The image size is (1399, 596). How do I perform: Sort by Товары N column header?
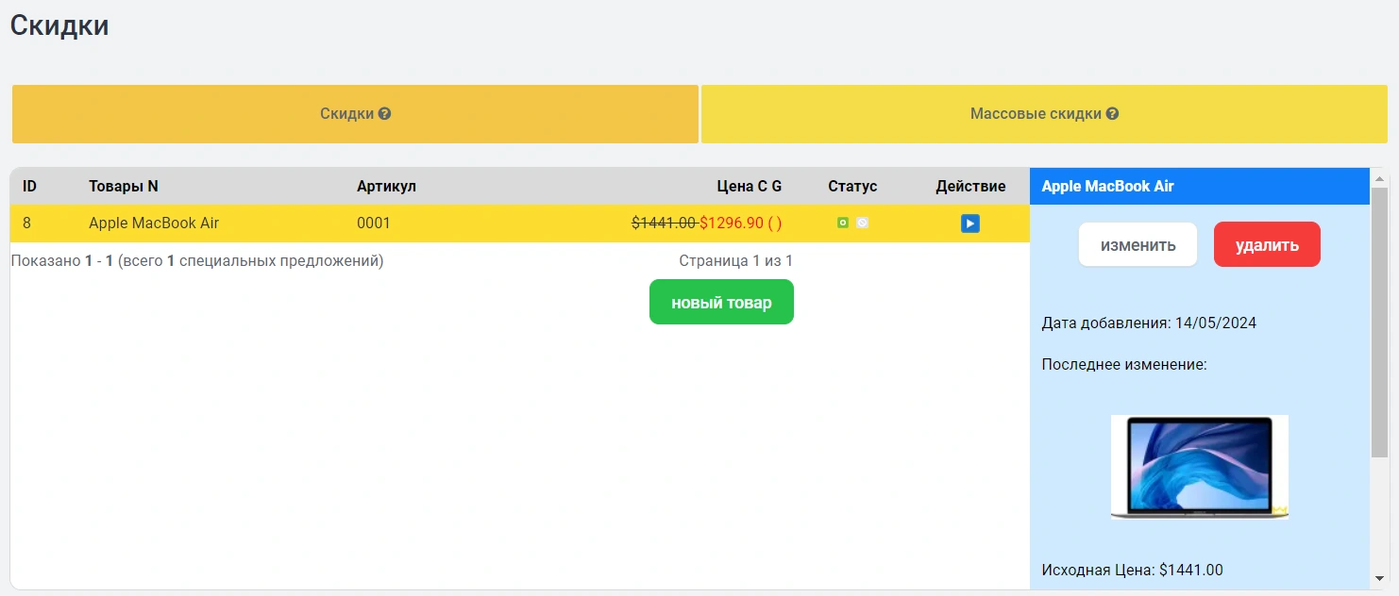[124, 187]
